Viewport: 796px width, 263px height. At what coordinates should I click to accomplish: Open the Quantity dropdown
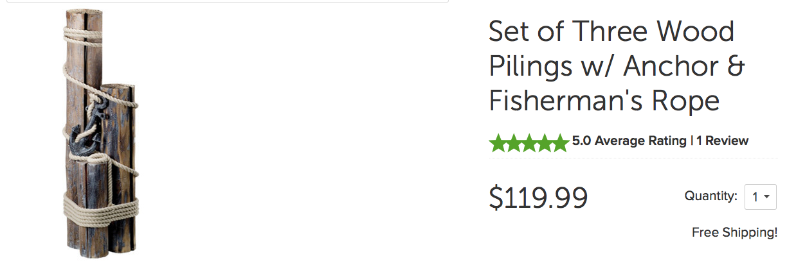(760, 197)
